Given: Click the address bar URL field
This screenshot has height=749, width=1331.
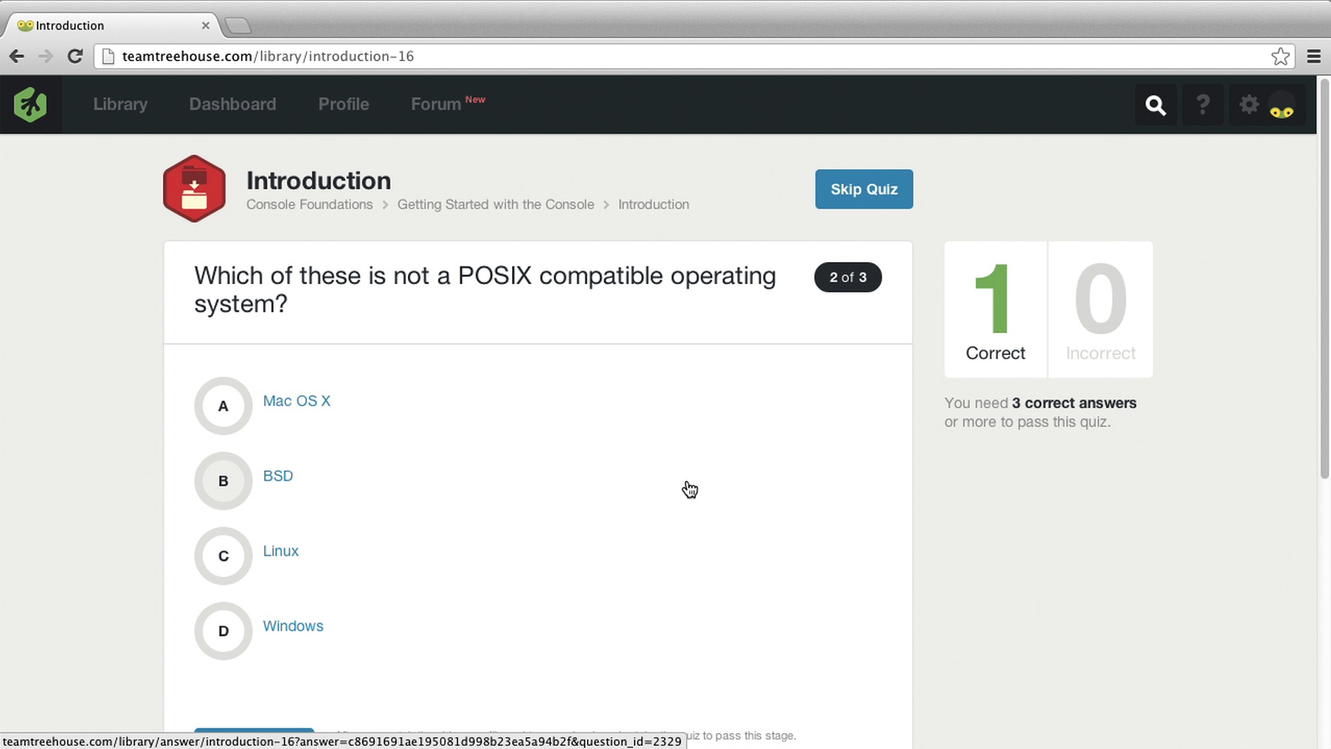Looking at the screenshot, I should [x=693, y=56].
